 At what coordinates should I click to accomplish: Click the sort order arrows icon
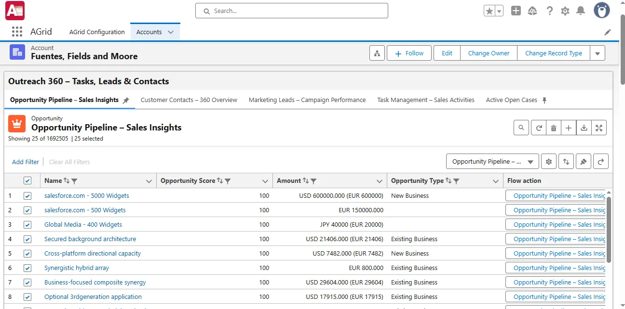point(566,162)
